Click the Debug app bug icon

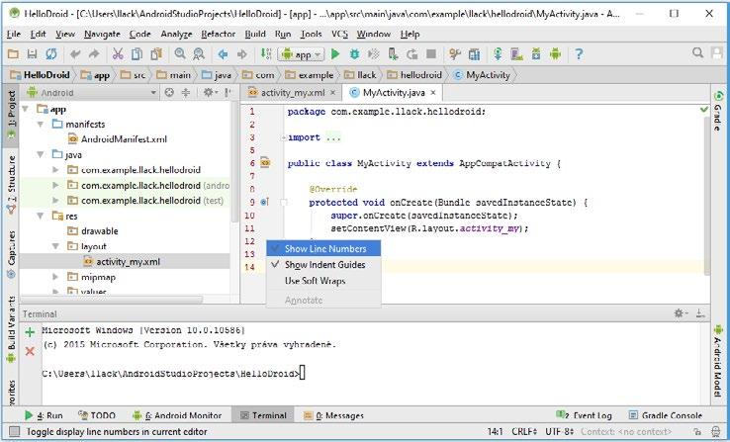[354, 54]
